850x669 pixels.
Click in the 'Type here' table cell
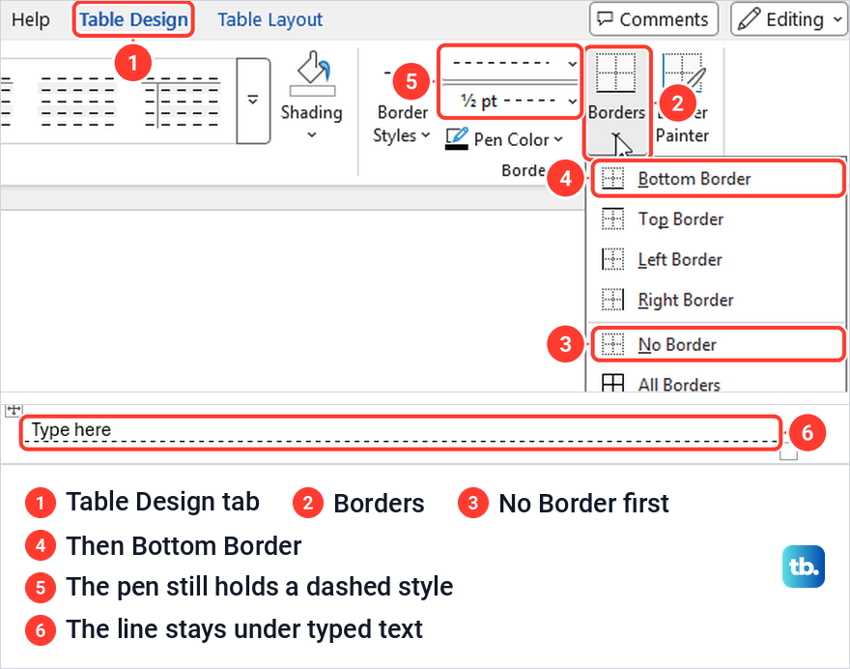[401, 430]
